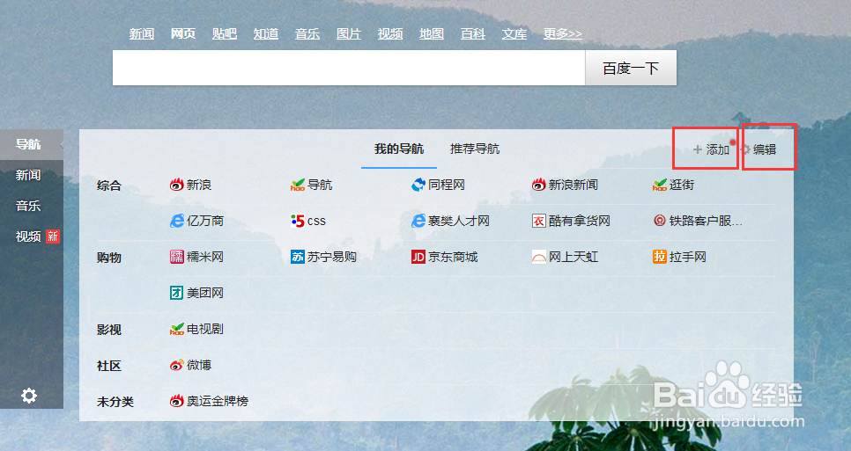851x451 pixels.
Task: Click the plus icon beside 添加
Action: coord(698,149)
